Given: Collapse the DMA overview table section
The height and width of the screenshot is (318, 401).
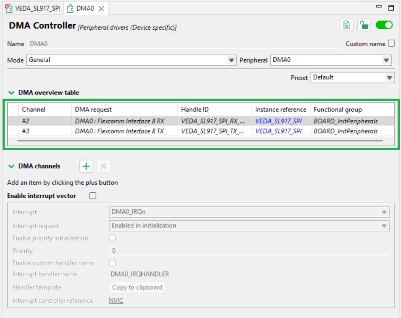Looking at the screenshot, I should click(11, 93).
